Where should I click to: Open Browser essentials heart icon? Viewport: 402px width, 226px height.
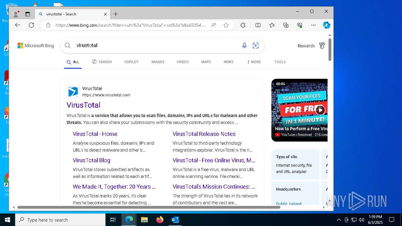(x=300, y=25)
